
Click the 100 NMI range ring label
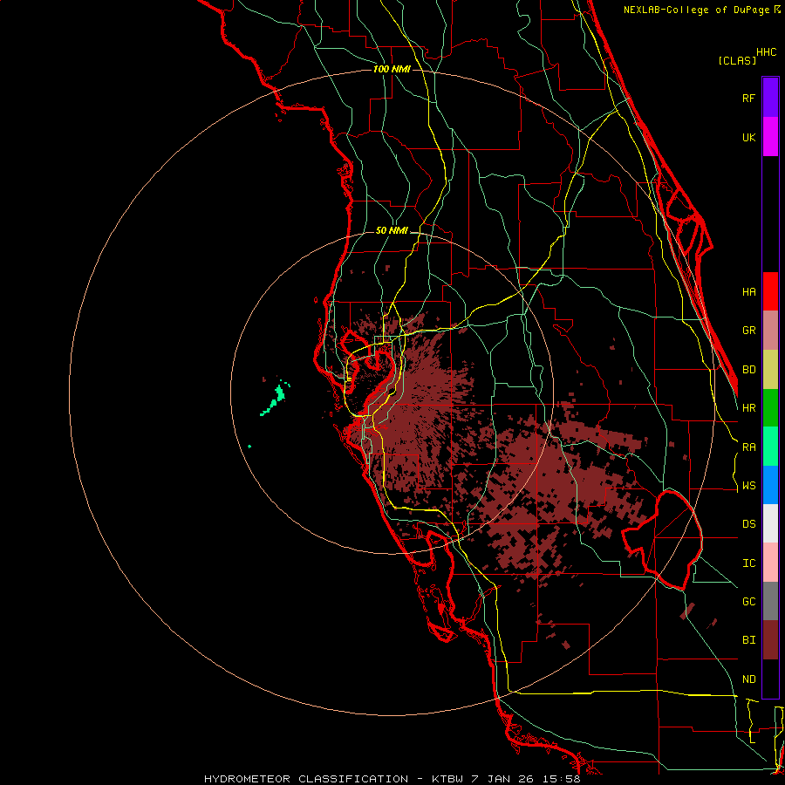pyautogui.click(x=392, y=69)
